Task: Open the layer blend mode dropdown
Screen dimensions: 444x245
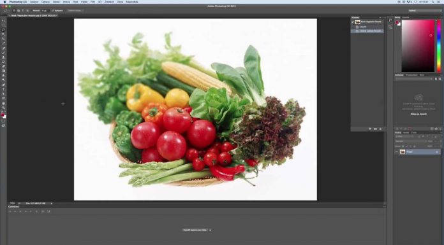Action: (411, 141)
